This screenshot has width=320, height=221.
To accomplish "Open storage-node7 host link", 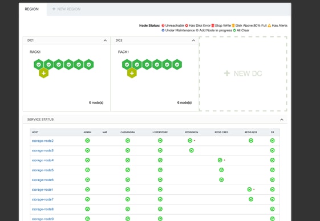I will click(43, 199).
